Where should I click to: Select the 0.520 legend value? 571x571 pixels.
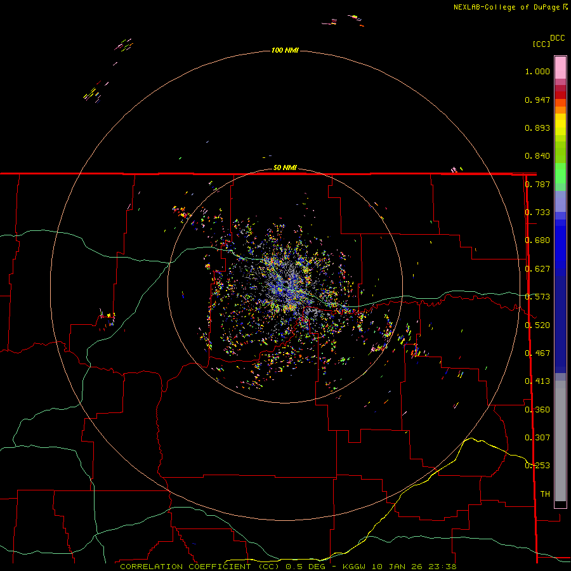tap(537, 325)
